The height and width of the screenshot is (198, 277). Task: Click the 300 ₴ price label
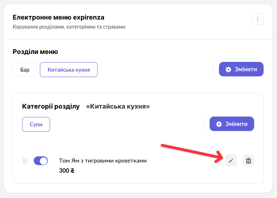coord(67,170)
